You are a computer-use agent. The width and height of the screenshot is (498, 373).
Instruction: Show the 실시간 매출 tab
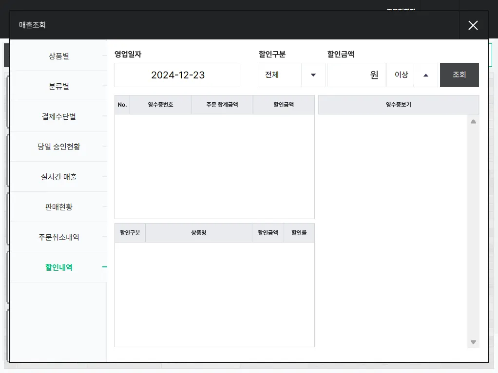(x=59, y=177)
